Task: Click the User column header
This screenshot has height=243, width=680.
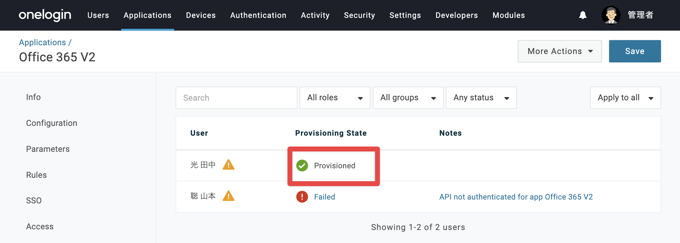Action: point(199,133)
